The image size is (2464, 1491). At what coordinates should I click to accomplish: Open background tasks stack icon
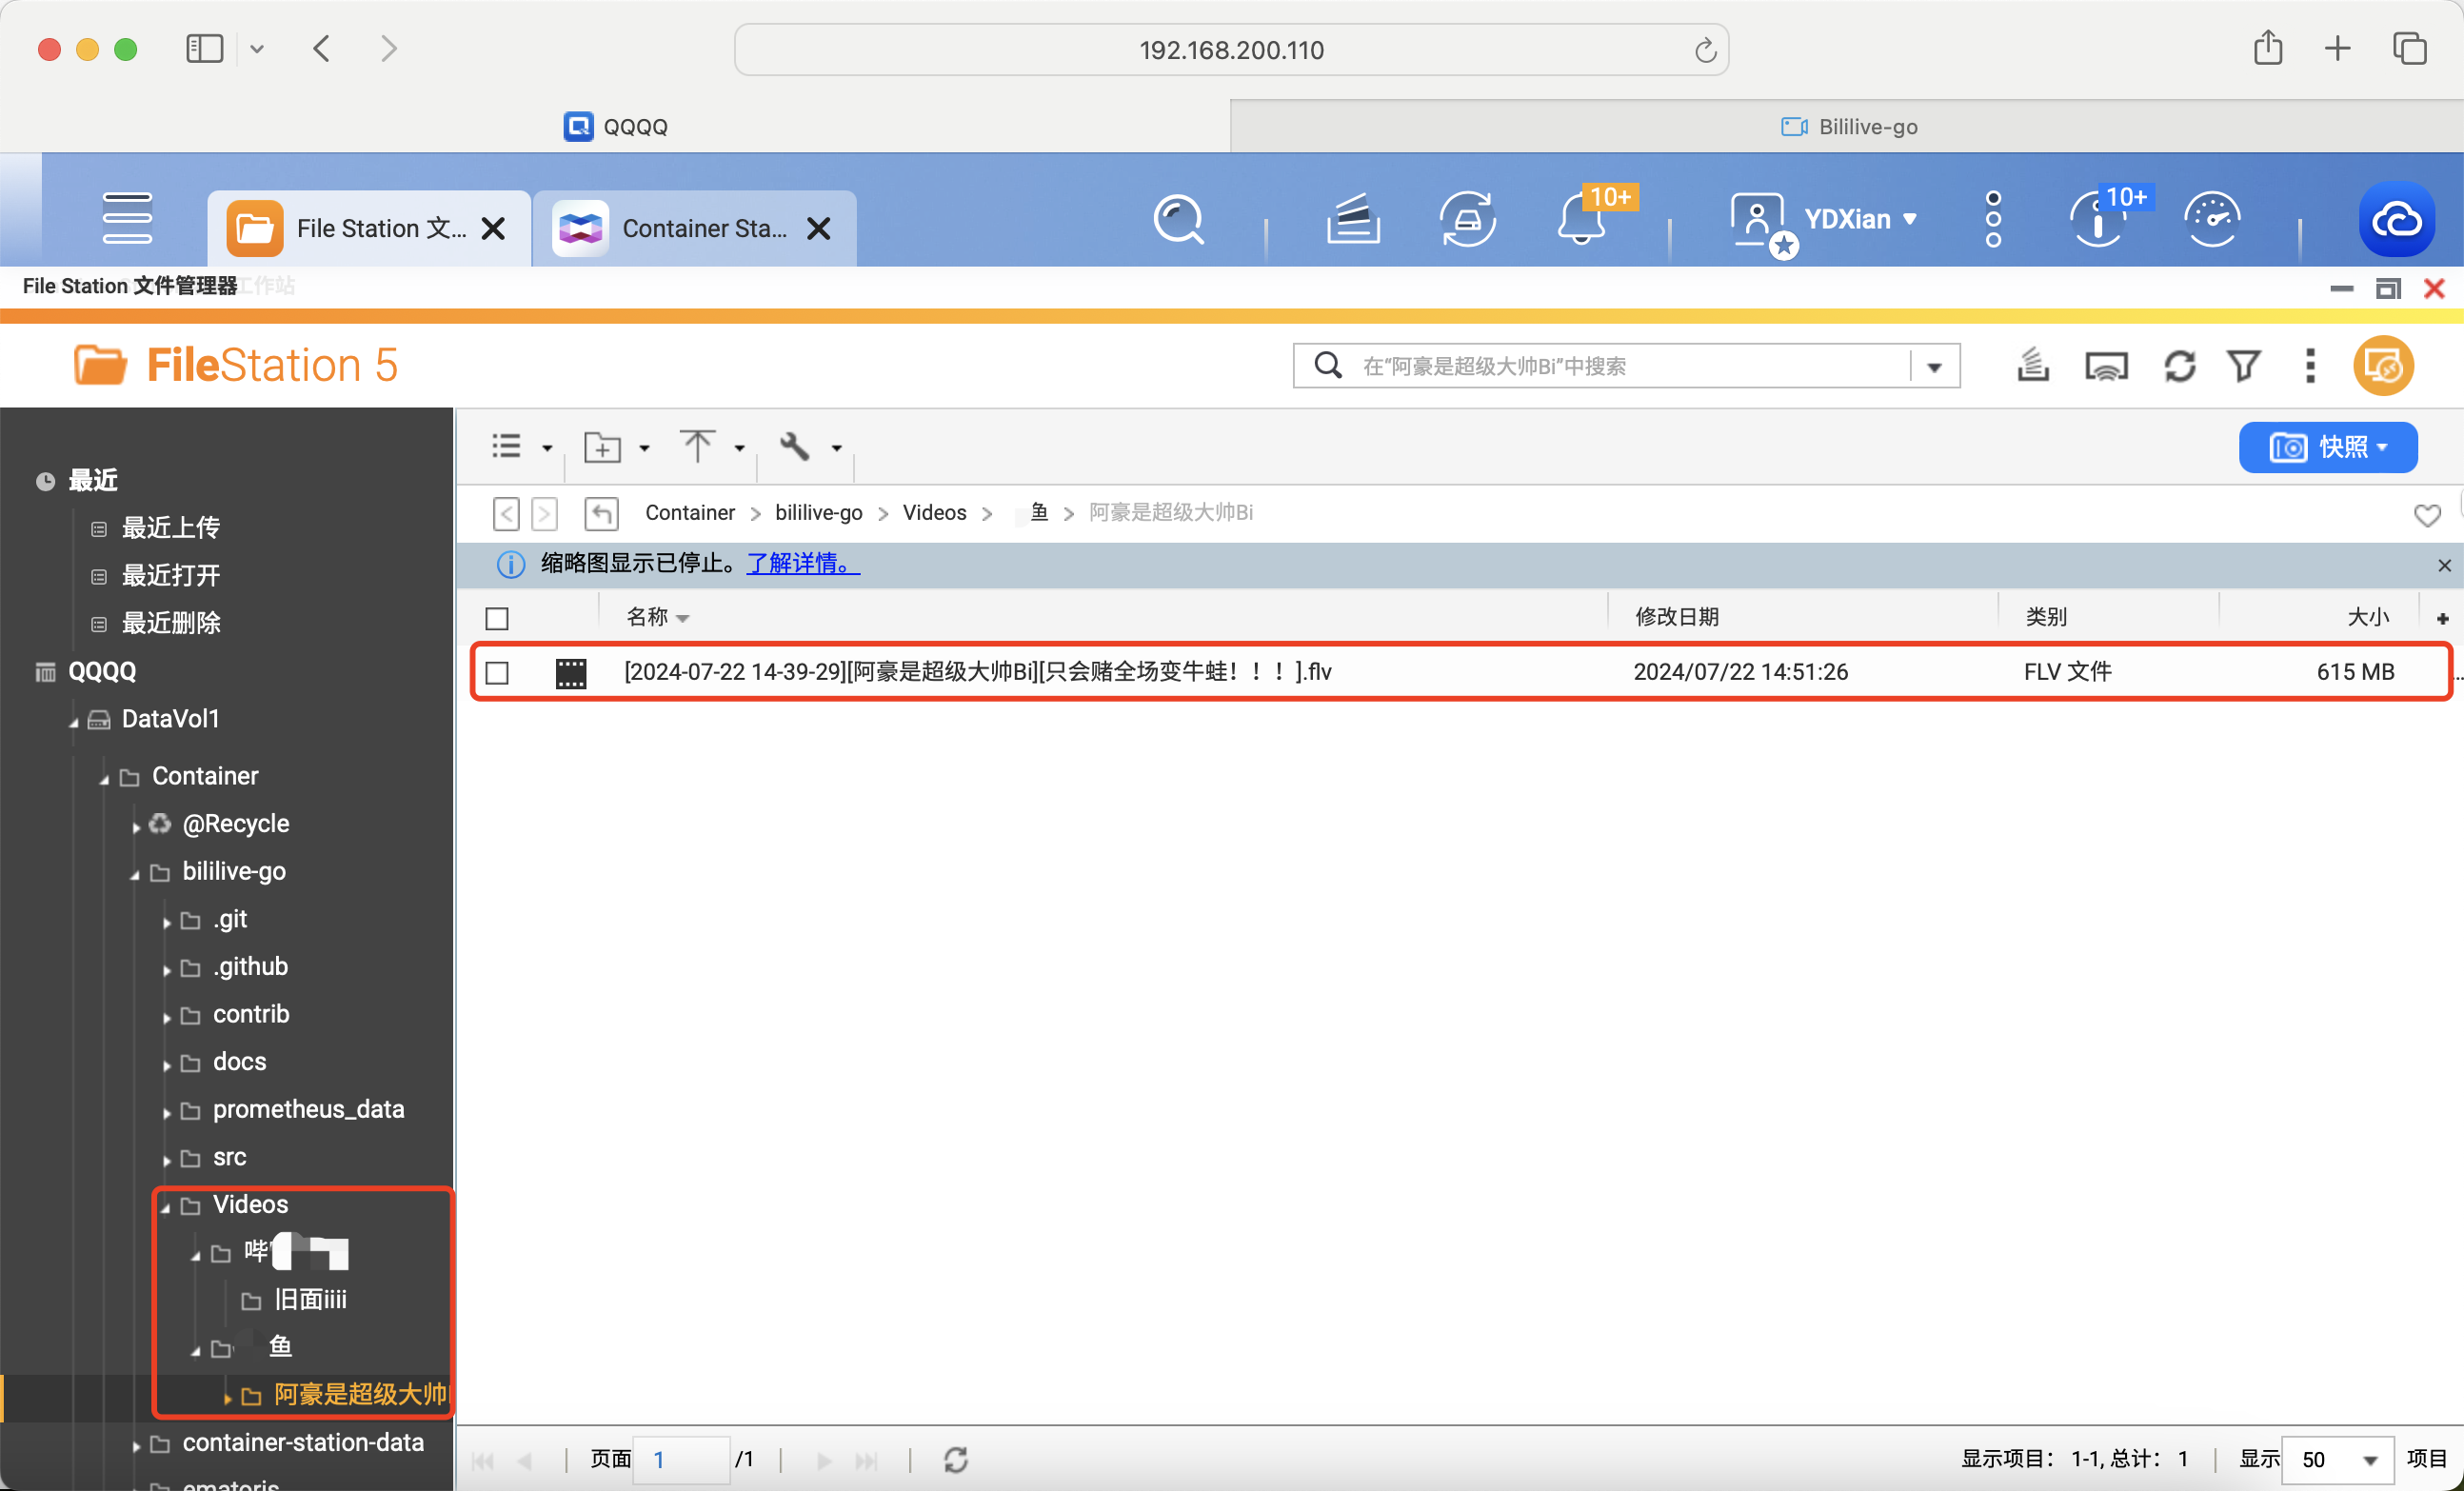tap(1353, 219)
